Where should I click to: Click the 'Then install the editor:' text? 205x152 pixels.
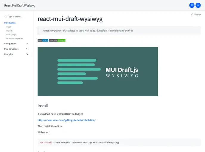[x=50, y=126]
